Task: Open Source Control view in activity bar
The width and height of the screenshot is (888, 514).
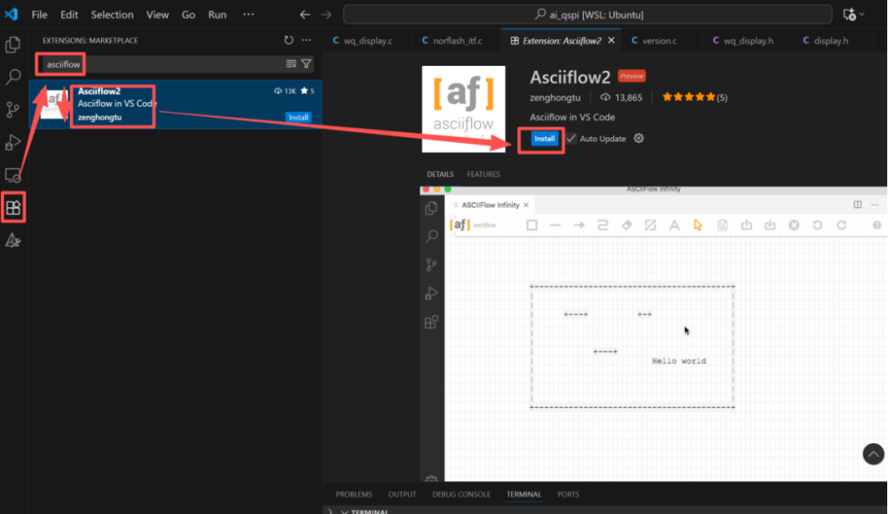Action: pyautogui.click(x=13, y=109)
